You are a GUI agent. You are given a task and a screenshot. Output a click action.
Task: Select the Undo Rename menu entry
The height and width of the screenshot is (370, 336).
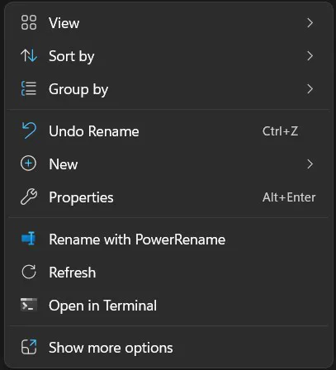[168, 131]
